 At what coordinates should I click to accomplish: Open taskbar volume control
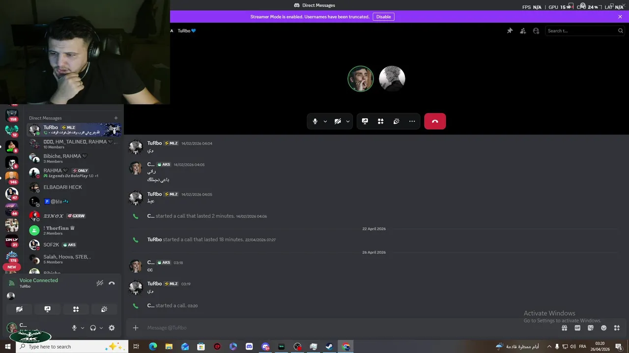click(x=572, y=347)
